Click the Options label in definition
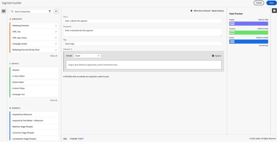The height and width of the screenshot is (142, 277). click(x=218, y=56)
